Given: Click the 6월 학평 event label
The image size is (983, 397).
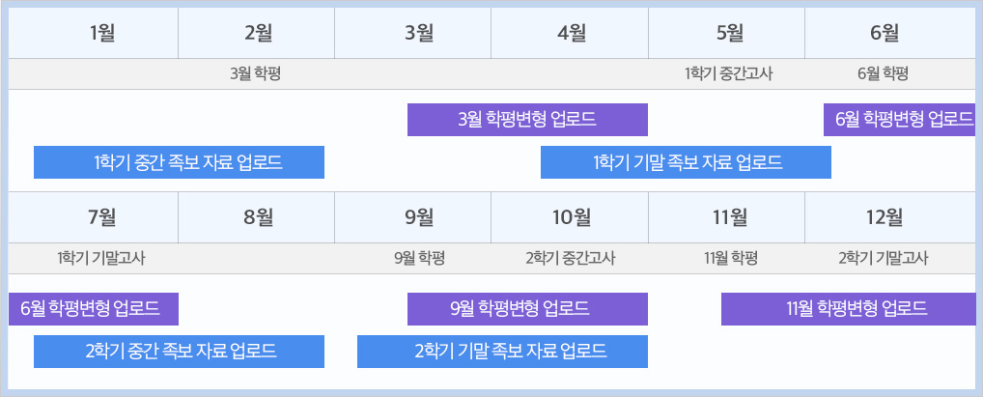Looking at the screenshot, I should (x=883, y=73).
